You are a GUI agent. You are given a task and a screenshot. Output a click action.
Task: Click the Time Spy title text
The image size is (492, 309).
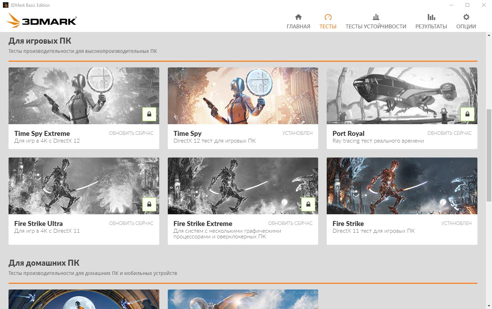187,133
